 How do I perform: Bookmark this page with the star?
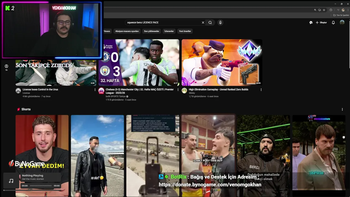324,10
